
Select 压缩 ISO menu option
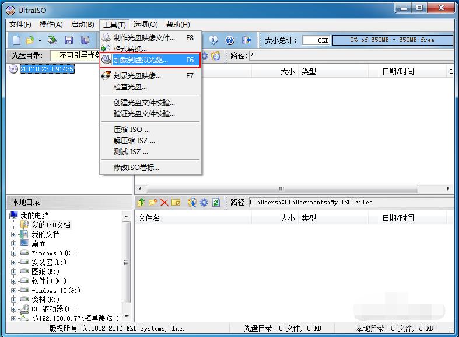click(132, 129)
